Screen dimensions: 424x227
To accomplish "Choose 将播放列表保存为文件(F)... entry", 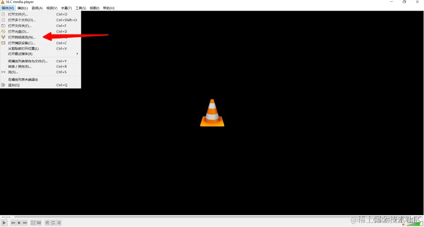I will tap(41, 61).
